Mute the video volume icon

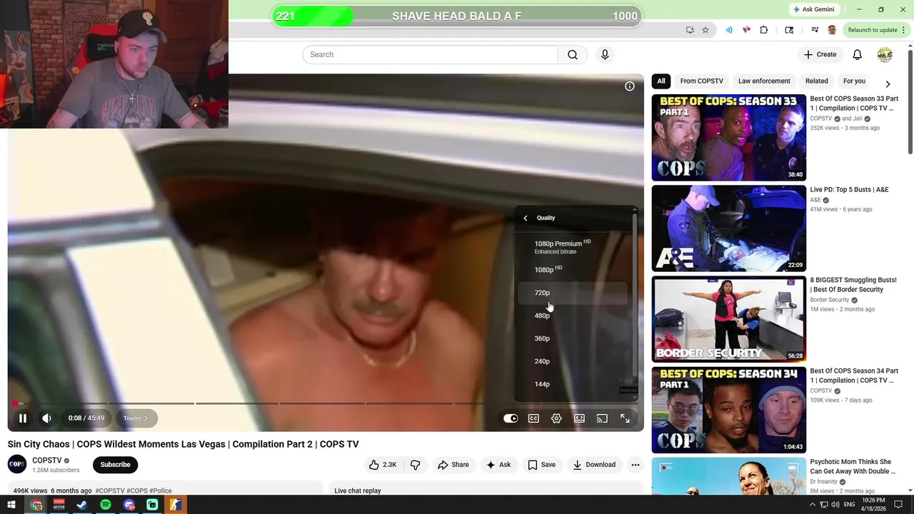click(46, 418)
